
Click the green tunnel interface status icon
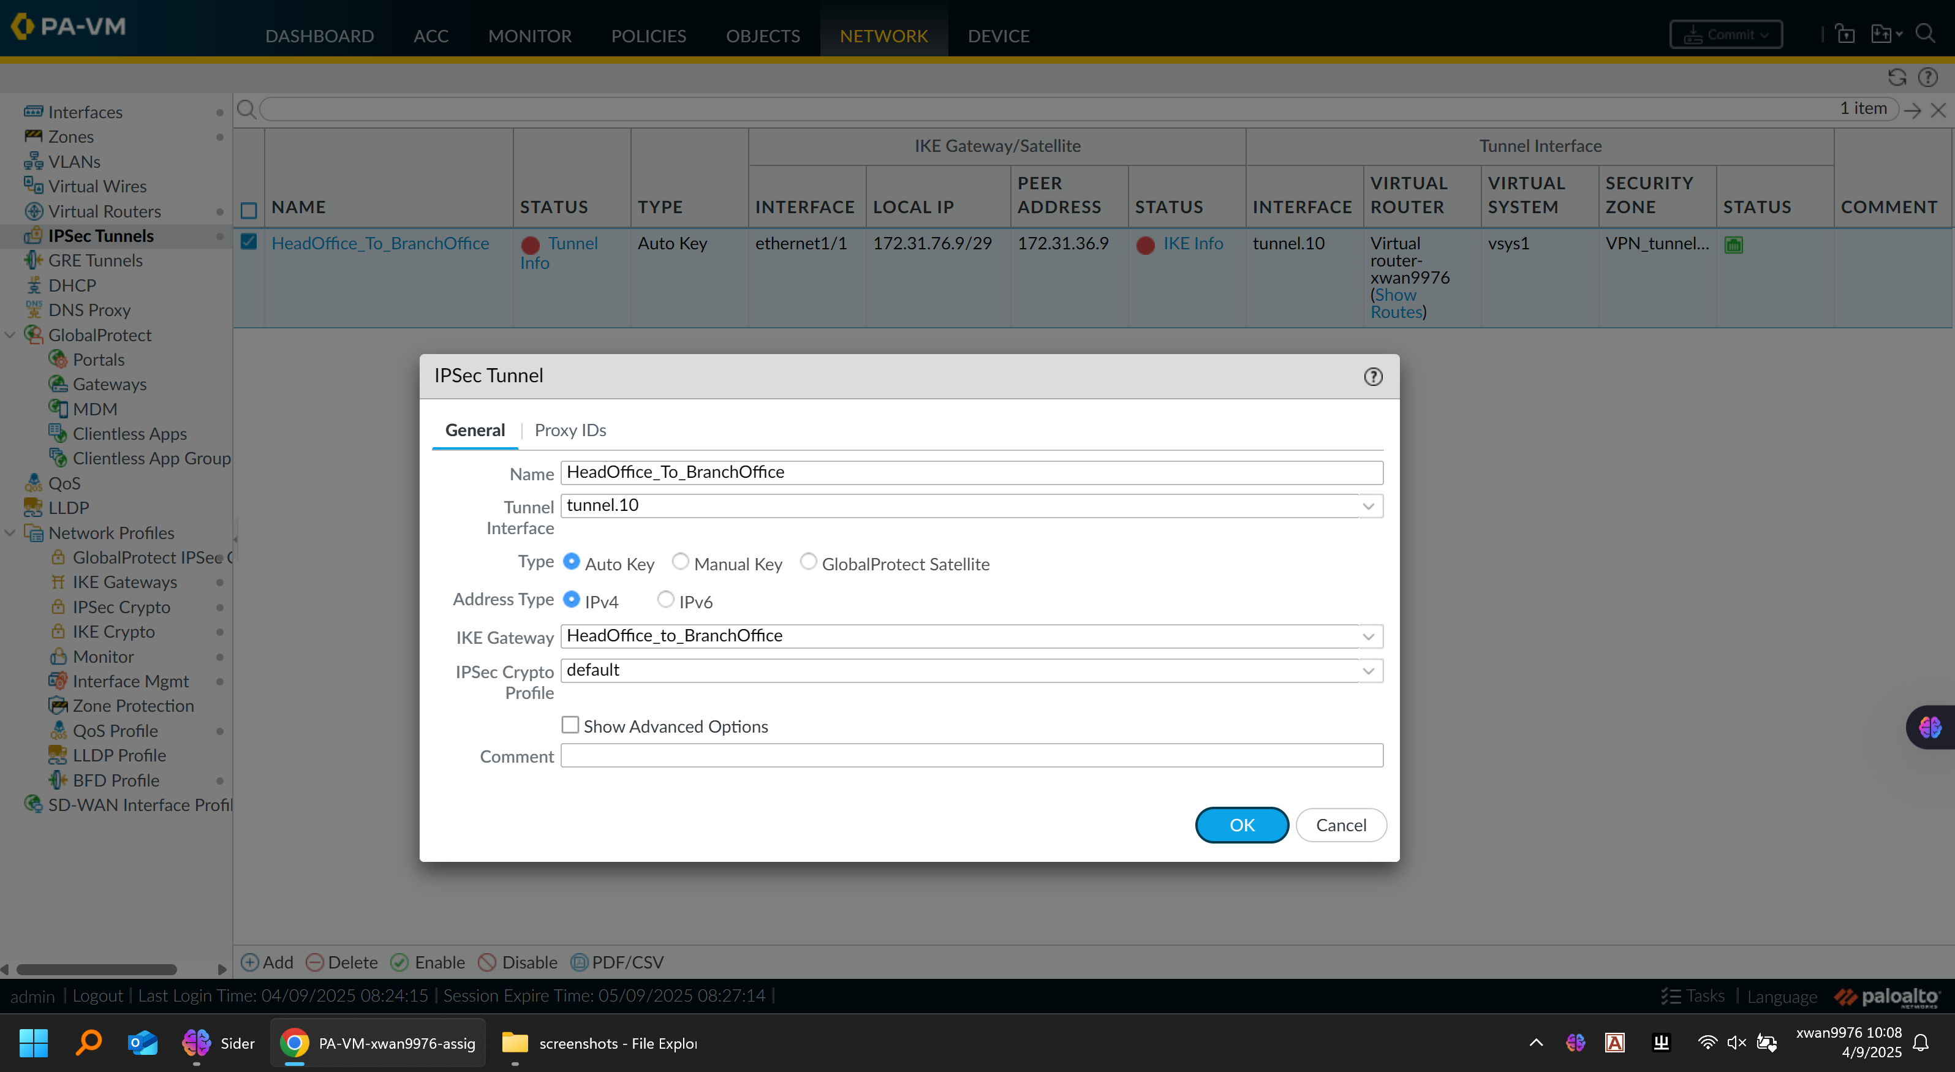1733,244
